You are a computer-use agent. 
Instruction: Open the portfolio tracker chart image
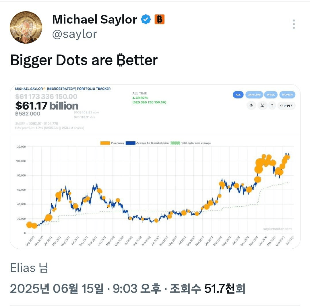(155, 166)
